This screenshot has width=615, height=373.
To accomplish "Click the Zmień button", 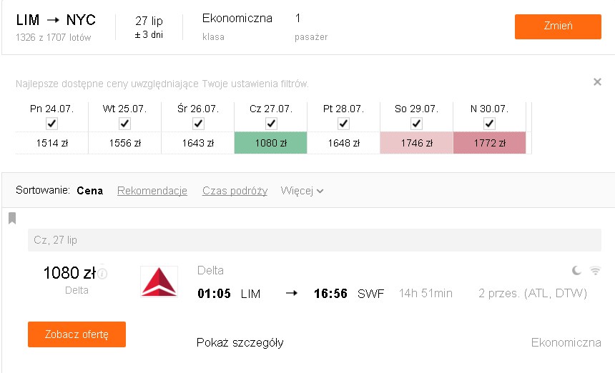I will (558, 26).
